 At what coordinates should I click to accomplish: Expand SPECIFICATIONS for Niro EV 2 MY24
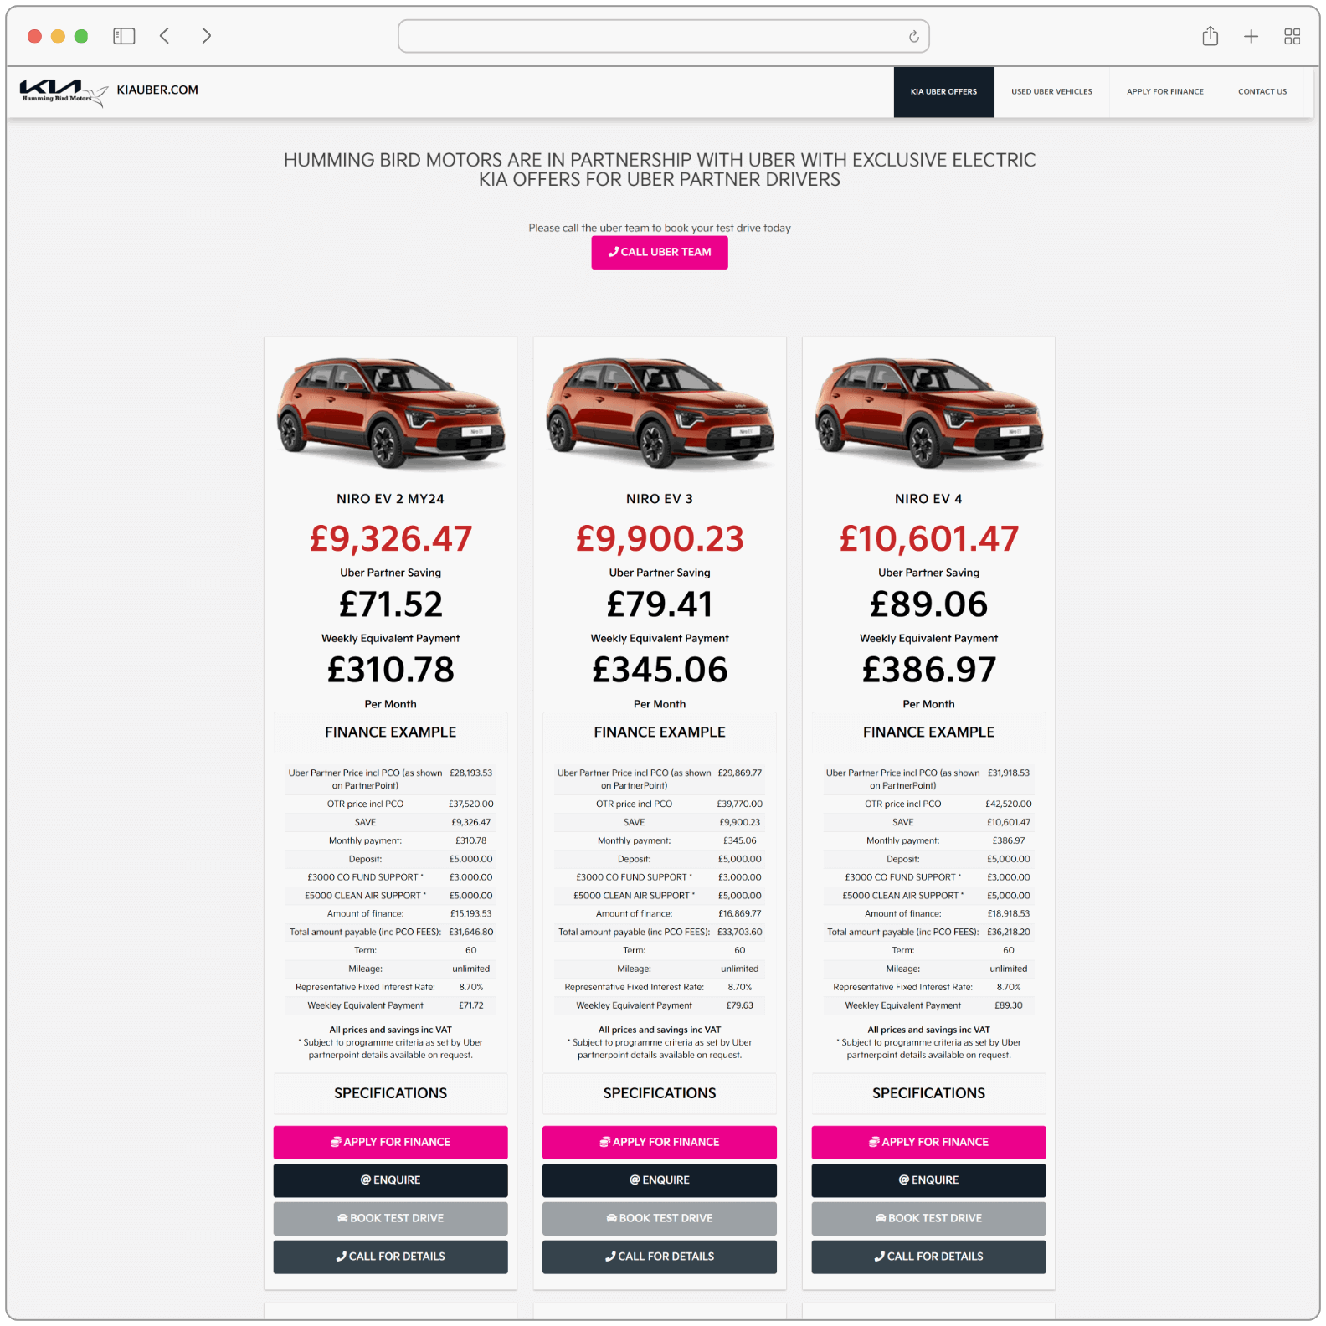(391, 1093)
